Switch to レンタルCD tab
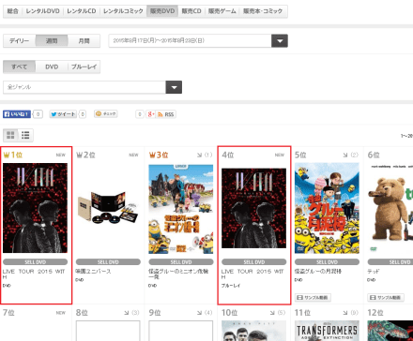The height and width of the screenshot is (341, 413). click(82, 11)
